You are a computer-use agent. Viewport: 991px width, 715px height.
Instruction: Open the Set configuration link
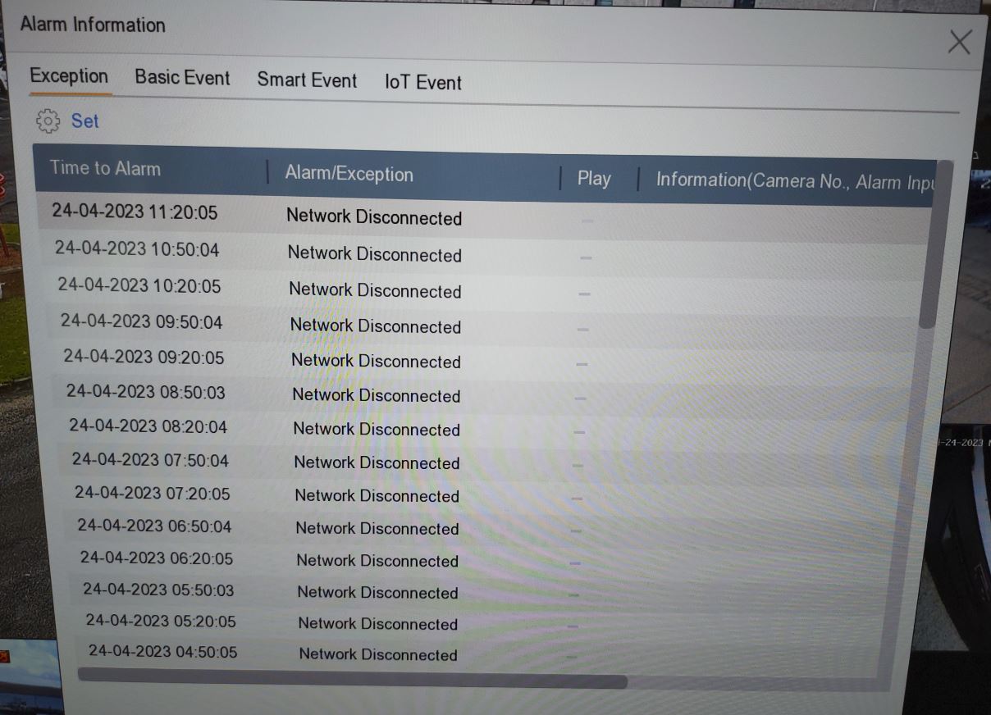(84, 121)
